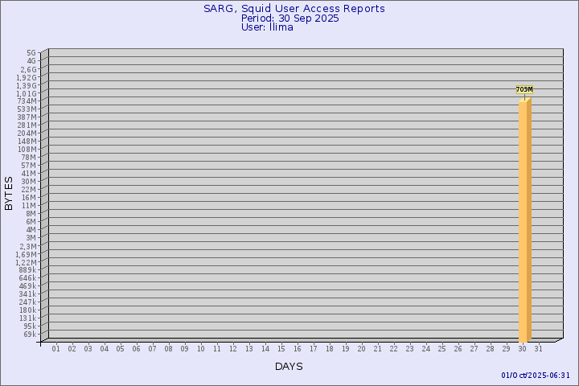Click the day 20 tick label
Screen dimensions: 579x386
point(362,349)
